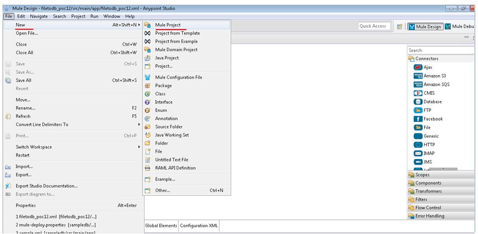This screenshot has height=234, width=478.
Task: Expand the Error Handling palette category
Action: coord(441,216)
